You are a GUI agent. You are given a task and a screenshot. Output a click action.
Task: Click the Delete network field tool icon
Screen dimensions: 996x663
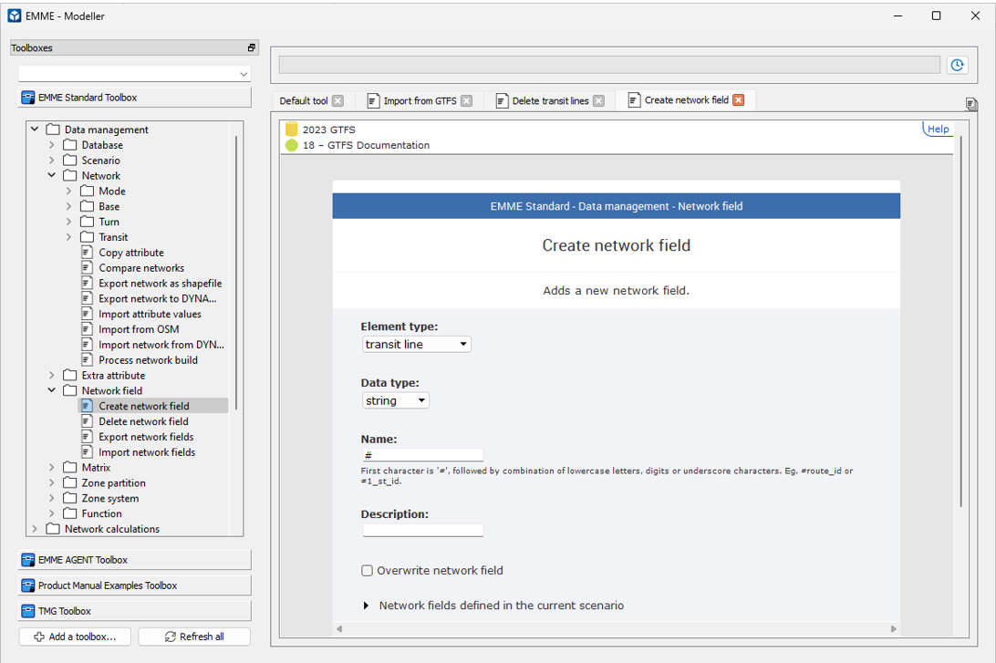pyautogui.click(x=88, y=421)
